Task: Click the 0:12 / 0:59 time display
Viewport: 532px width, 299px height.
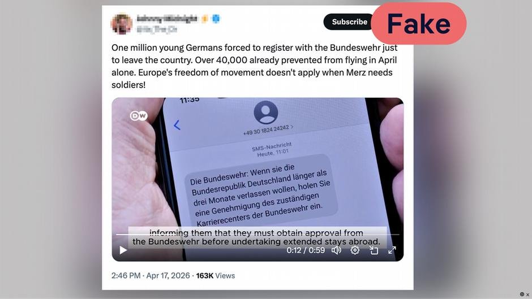Action: tap(306, 250)
